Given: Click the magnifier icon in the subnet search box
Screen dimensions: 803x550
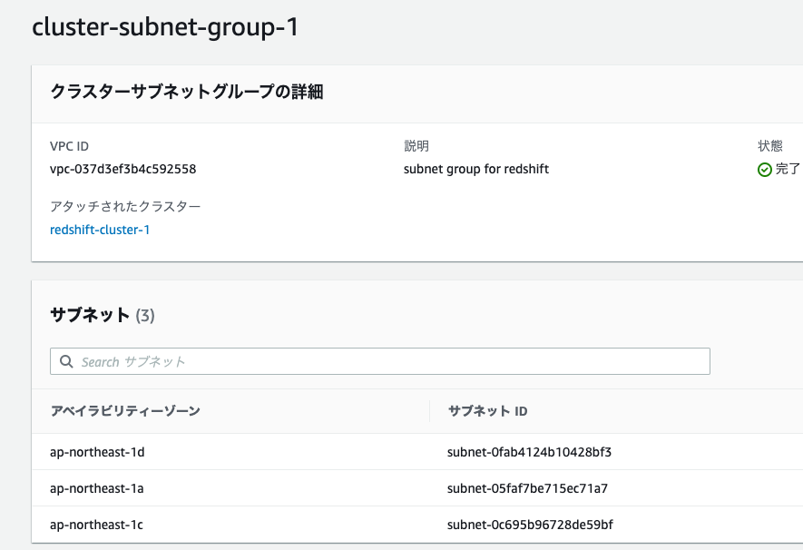Looking at the screenshot, I should pos(67,361).
